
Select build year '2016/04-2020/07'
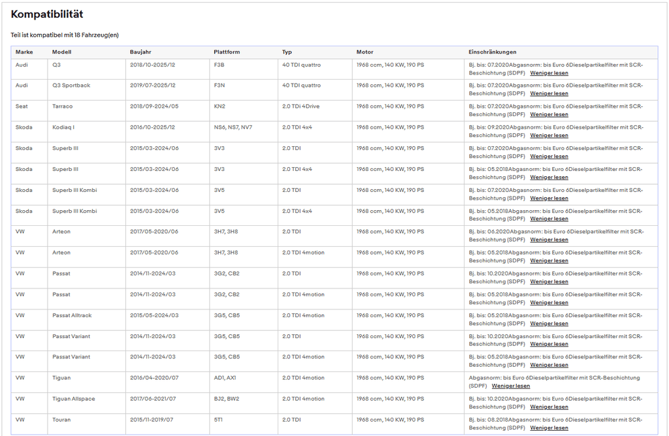click(x=154, y=378)
